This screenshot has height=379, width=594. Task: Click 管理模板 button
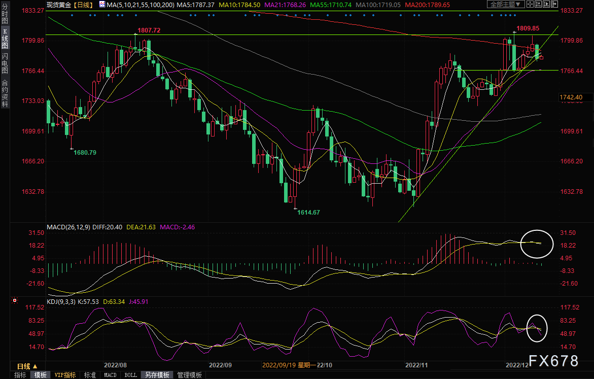pos(189,375)
